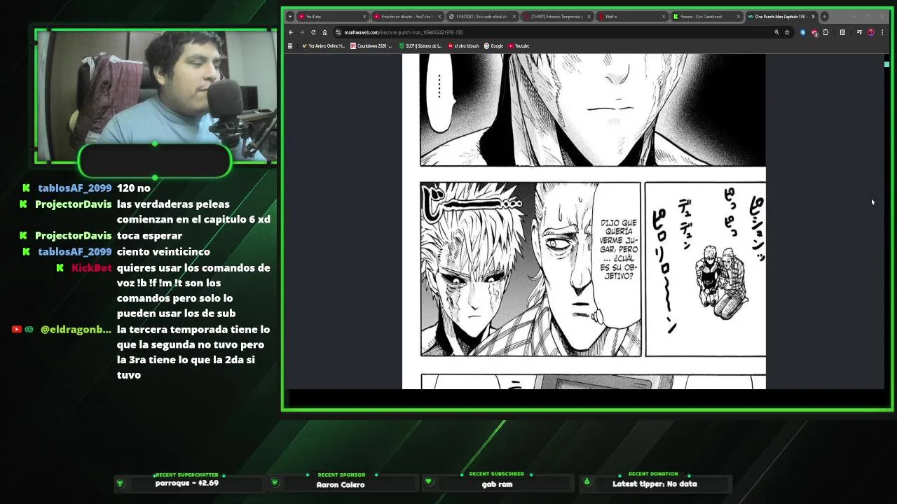
Task: Switch to the Emisión en directo YouTube tab
Action: (x=407, y=16)
